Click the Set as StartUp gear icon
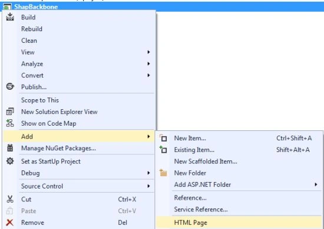The width and height of the screenshot is (324, 229). (10, 161)
